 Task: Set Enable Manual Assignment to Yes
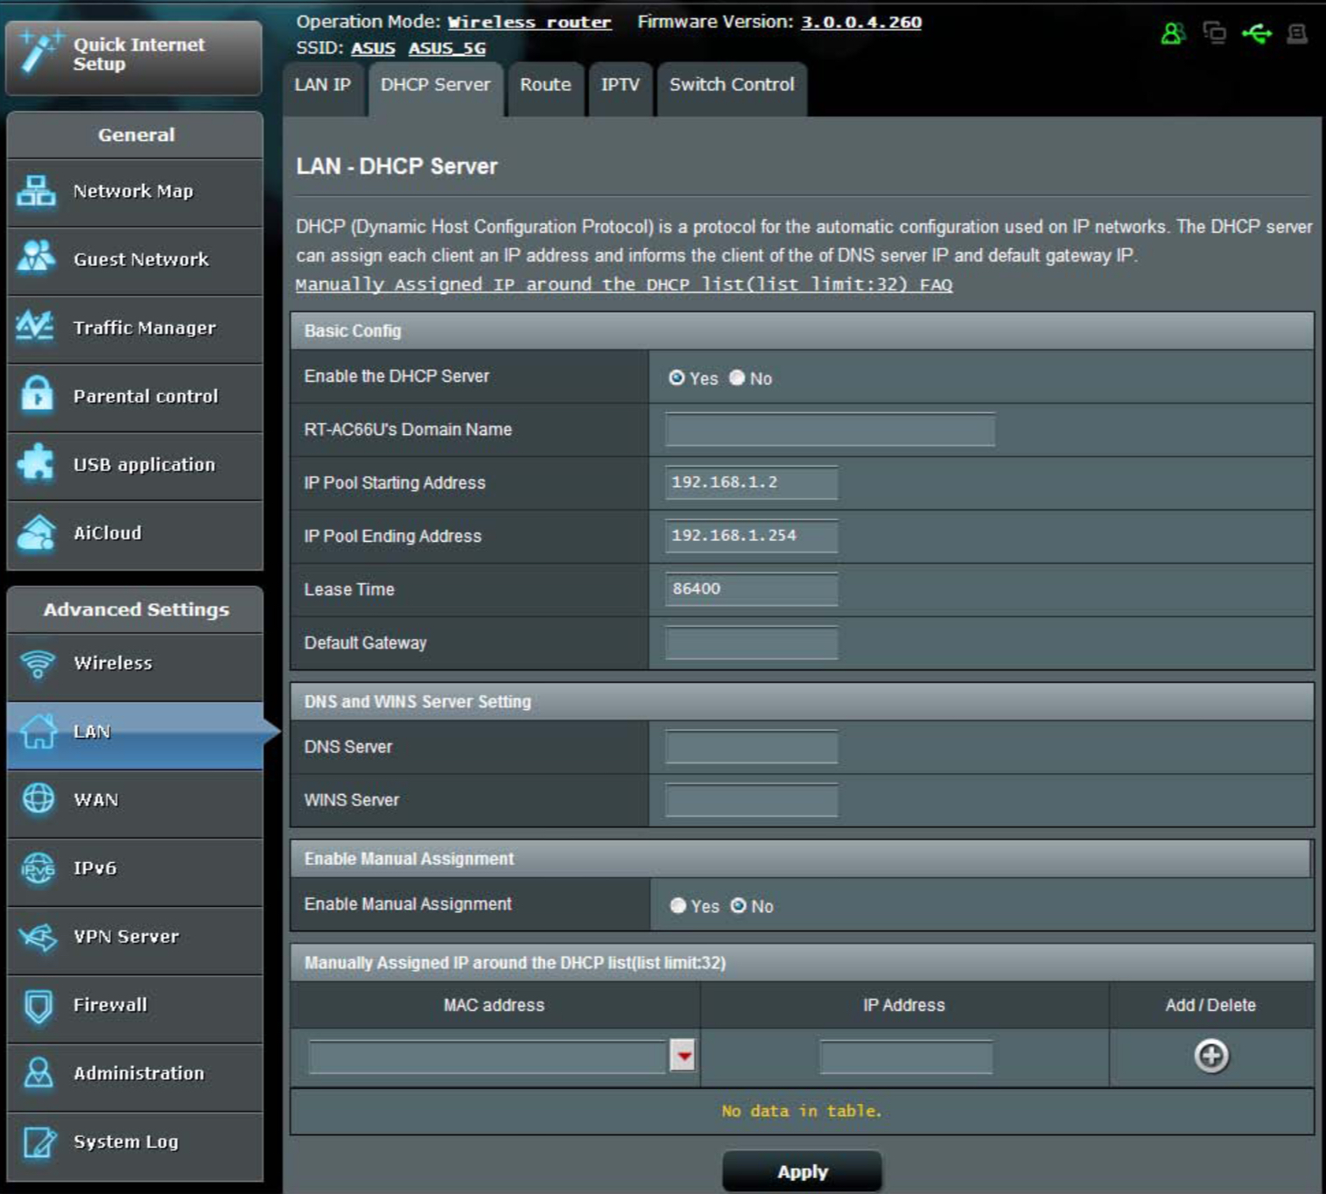[677, 905]
